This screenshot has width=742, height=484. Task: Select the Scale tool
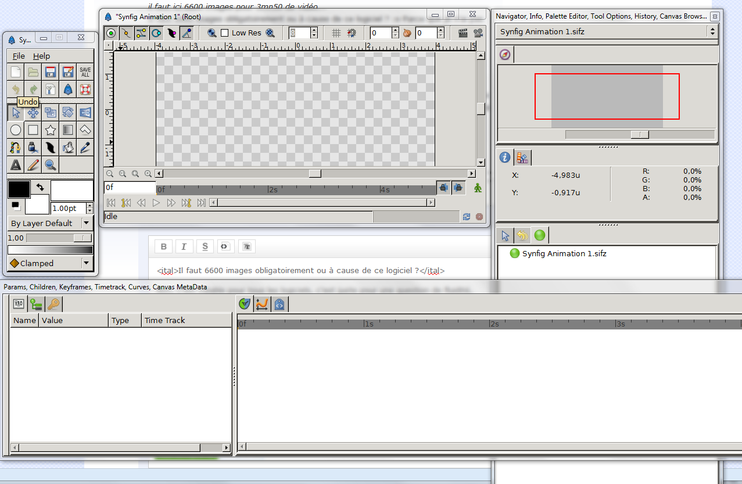click(x=51, y=113)
